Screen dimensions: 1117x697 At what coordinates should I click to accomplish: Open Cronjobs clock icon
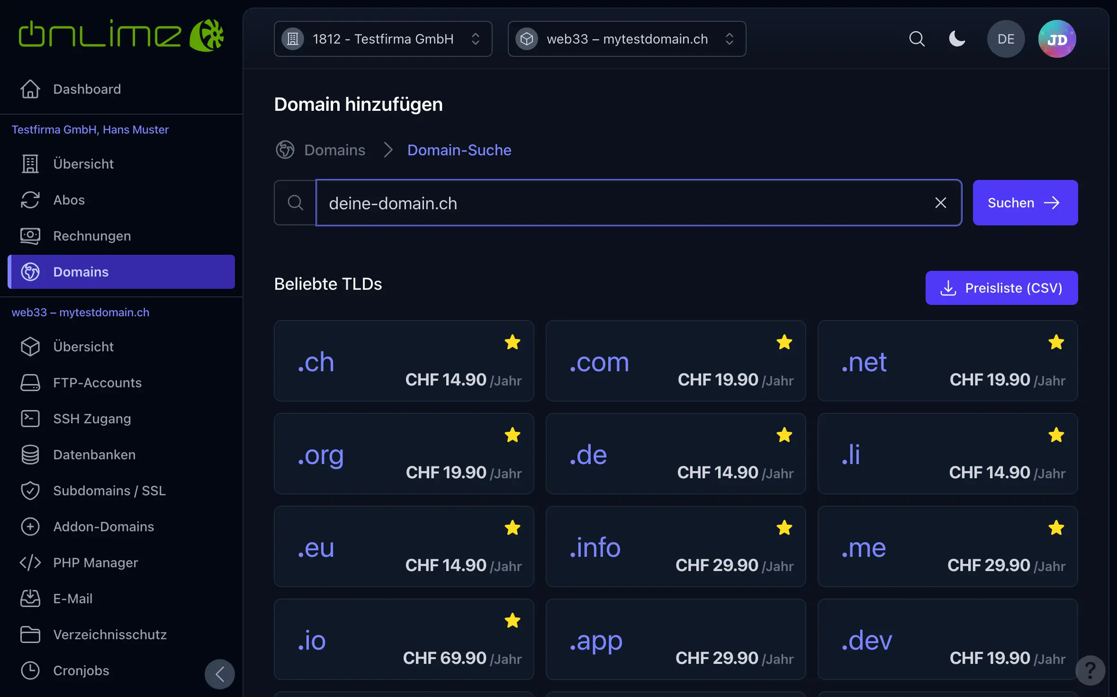pyautogui.click(x=30, y=670)
